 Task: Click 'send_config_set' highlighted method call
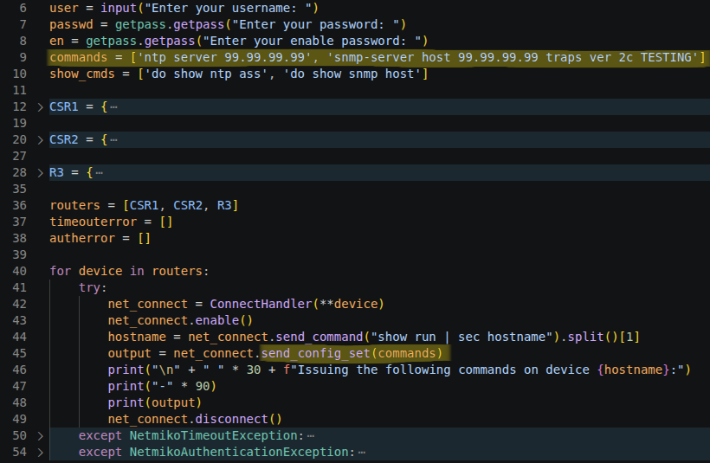click(315, 353)
